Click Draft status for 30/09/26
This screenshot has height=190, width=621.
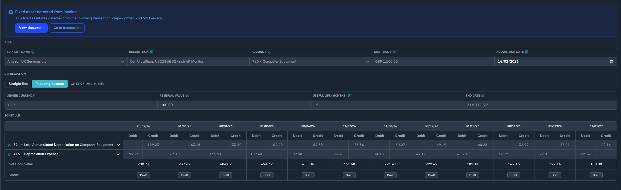pos(431,175)
